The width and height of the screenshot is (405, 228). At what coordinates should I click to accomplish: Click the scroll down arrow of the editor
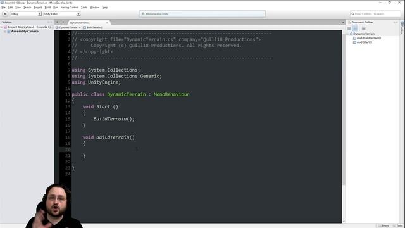(343, 222)
